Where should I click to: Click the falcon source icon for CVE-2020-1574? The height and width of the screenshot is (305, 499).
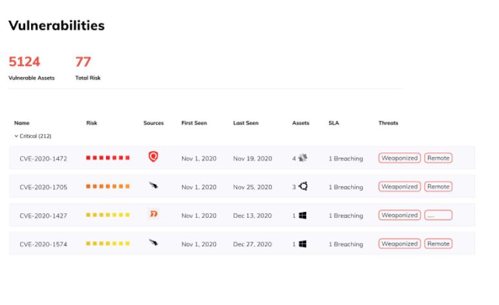click(x=153, y=244)
